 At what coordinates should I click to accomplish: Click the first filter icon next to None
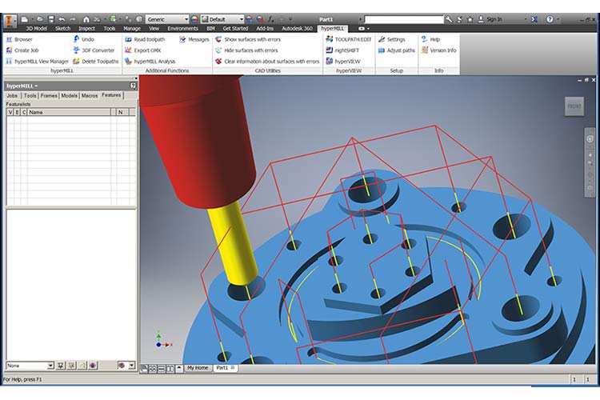pos(61,366)
